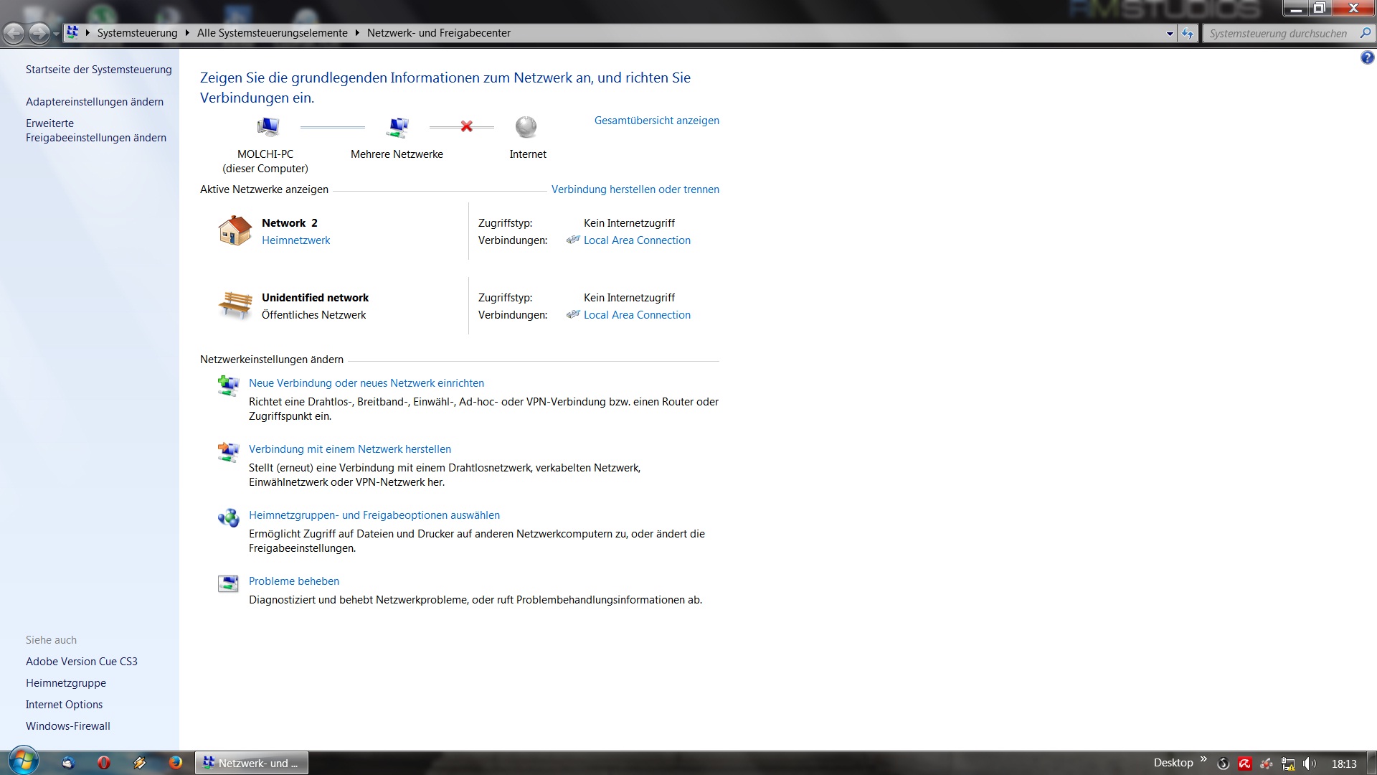Select Alle Systemsteuerungselemente breadcrumb item
This screenshot has height=775, width=1377.
tap(272, 33)
